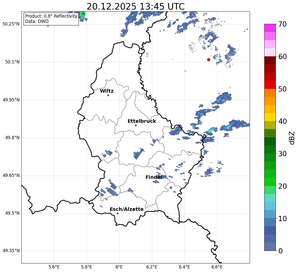Click the 49.5°N latitude label
Screen dimensions: 298x272
click(x=12, y=213)
